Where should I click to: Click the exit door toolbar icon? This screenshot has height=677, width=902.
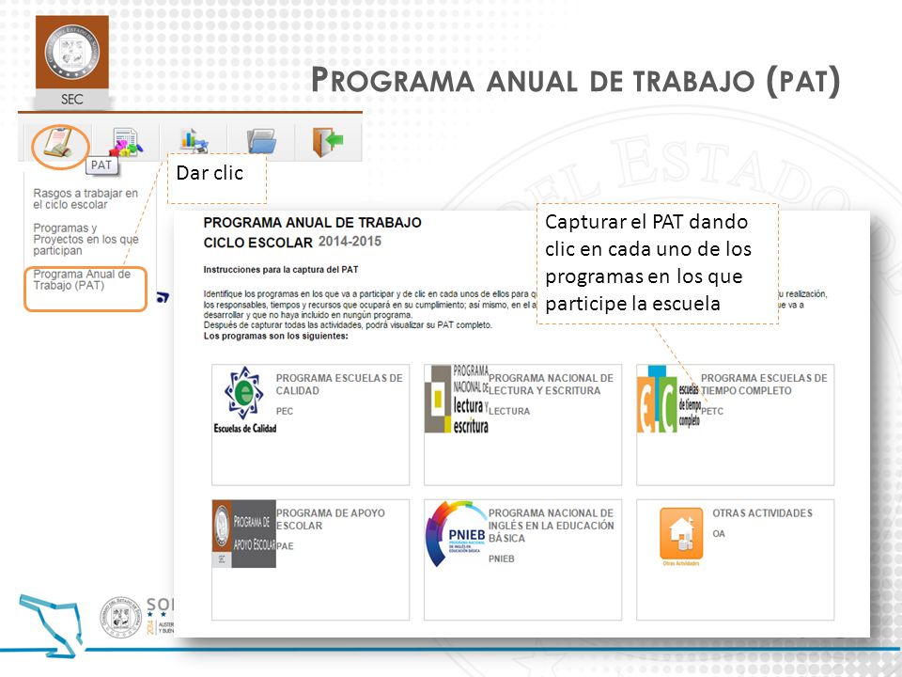click(328, 142)
